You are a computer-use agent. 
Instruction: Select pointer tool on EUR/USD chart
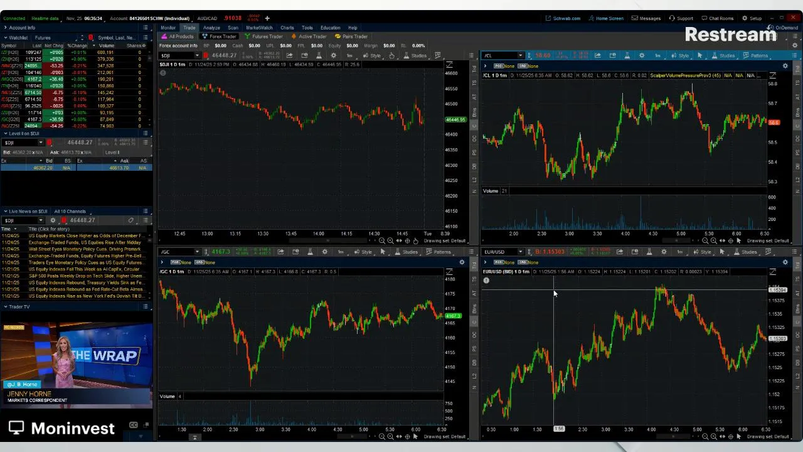[x=721, y=252]
